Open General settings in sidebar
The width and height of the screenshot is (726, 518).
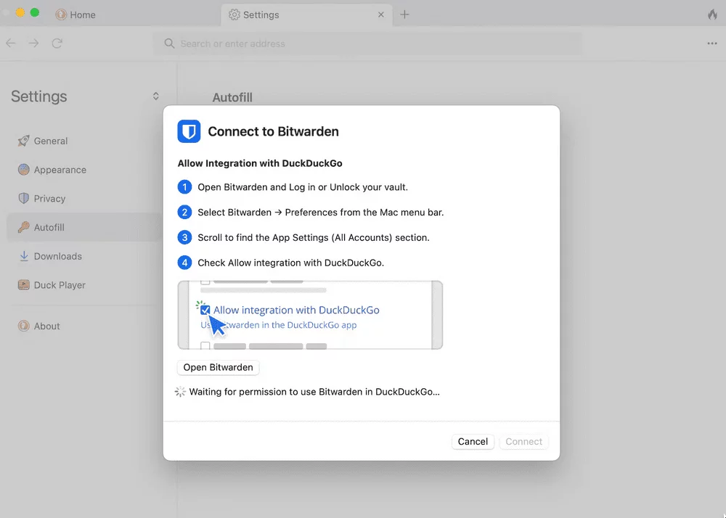83,141
